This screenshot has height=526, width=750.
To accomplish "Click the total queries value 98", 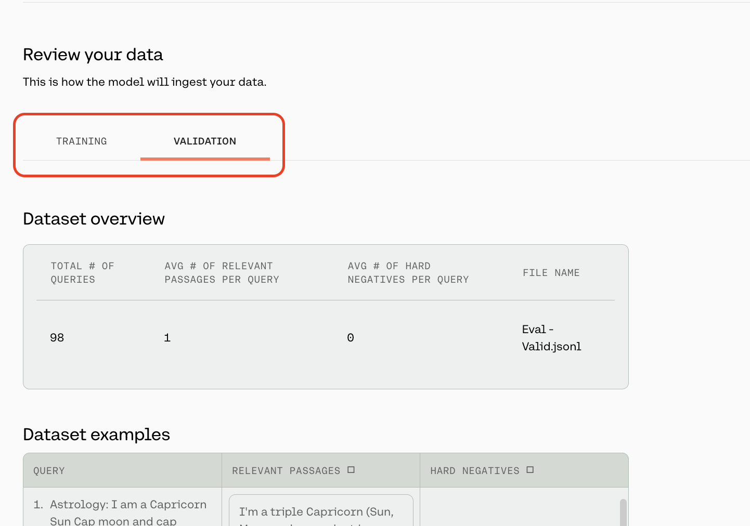I will [57, 338].
